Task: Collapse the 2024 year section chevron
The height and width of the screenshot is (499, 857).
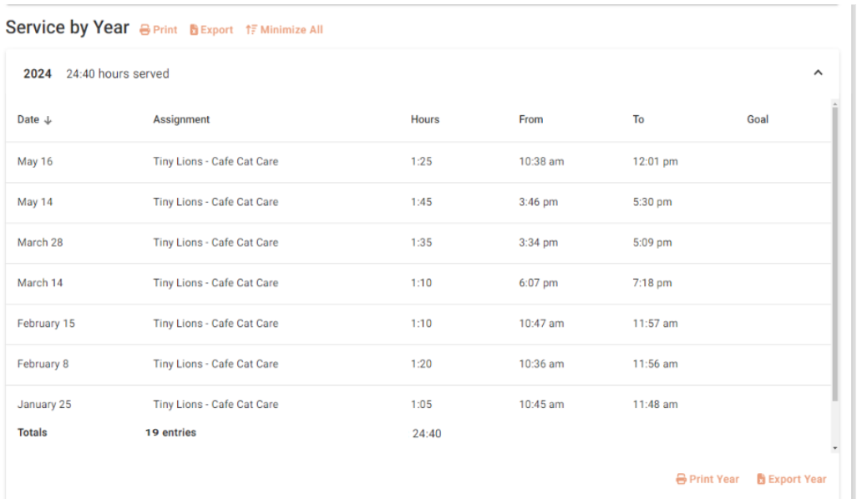Action: tap(818, 73)
